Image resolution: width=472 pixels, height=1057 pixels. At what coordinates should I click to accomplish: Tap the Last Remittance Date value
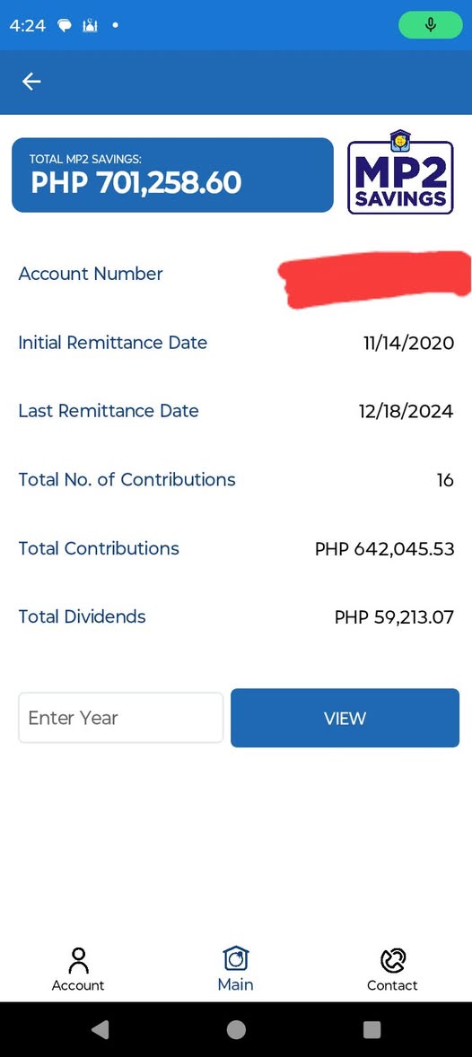point(406,411)
